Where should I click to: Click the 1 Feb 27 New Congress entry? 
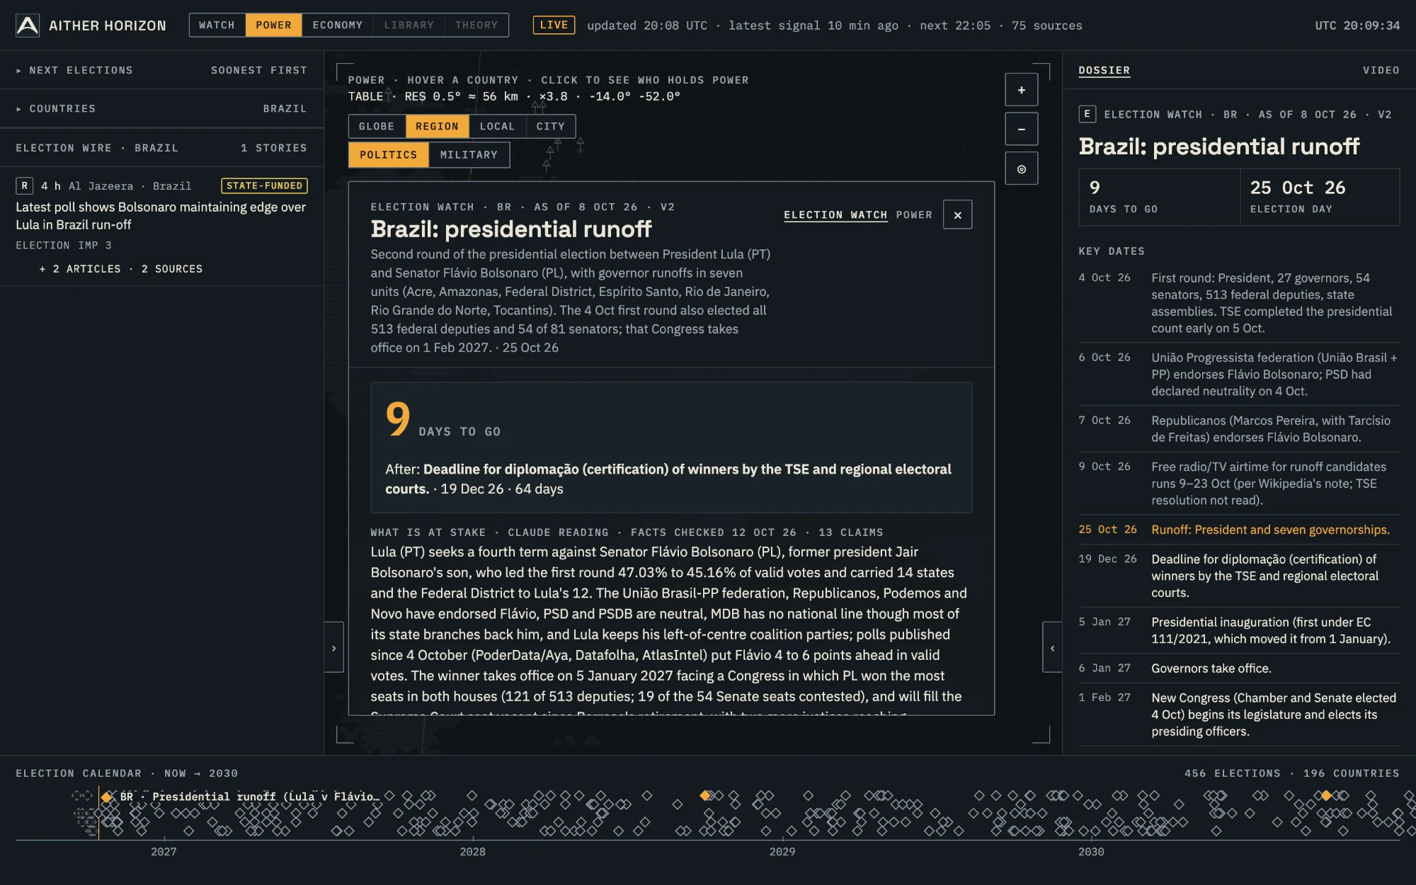coord(1239,714)
